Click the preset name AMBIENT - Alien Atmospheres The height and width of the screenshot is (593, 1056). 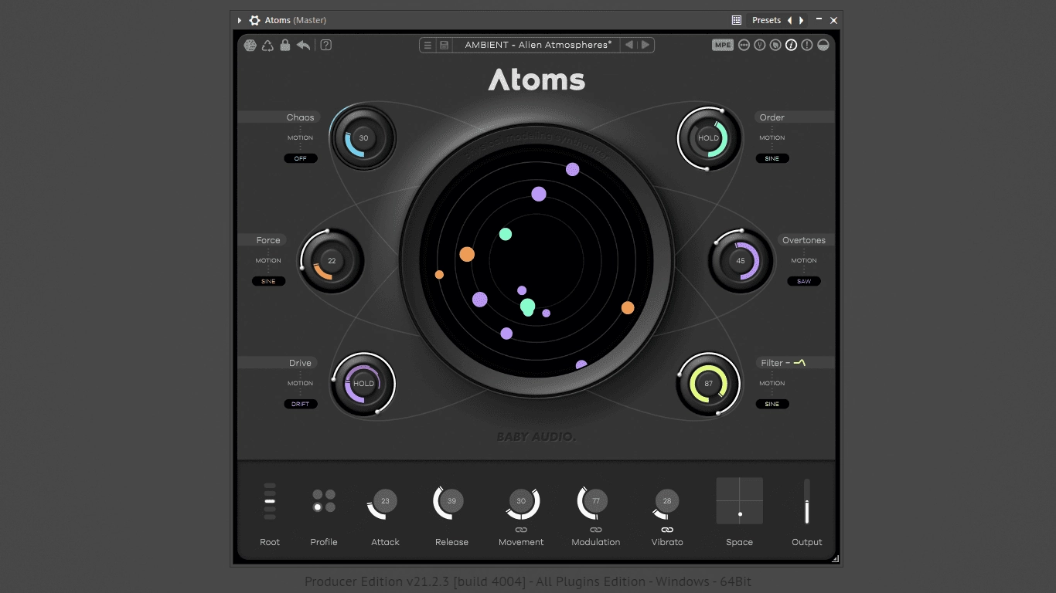point(538,45)
